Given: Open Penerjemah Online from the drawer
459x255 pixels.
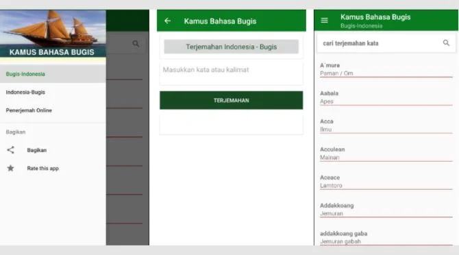Looking at the screenshot, I should coord(53,110).
